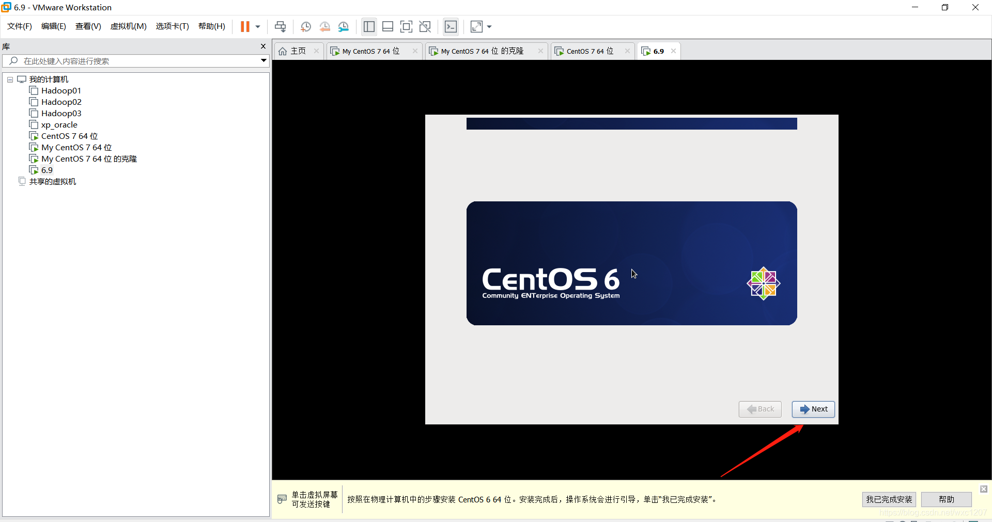Screen dimensions: 992x522
Task: Switch to Unity mode icon
Action: click(x=425, y=26)
